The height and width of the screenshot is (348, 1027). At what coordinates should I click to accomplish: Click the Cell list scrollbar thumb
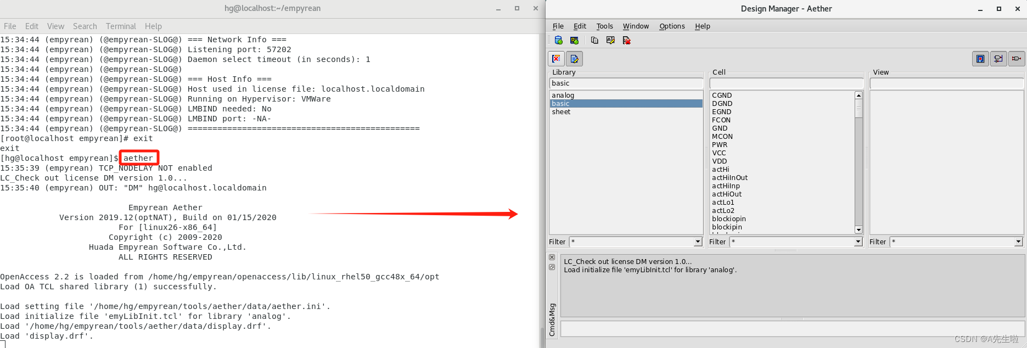858,109
